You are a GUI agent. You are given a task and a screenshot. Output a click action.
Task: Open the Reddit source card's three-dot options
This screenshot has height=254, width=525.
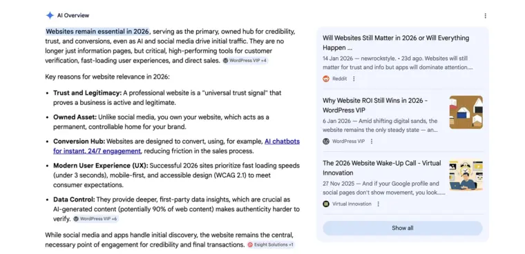(x=354, y=79)
